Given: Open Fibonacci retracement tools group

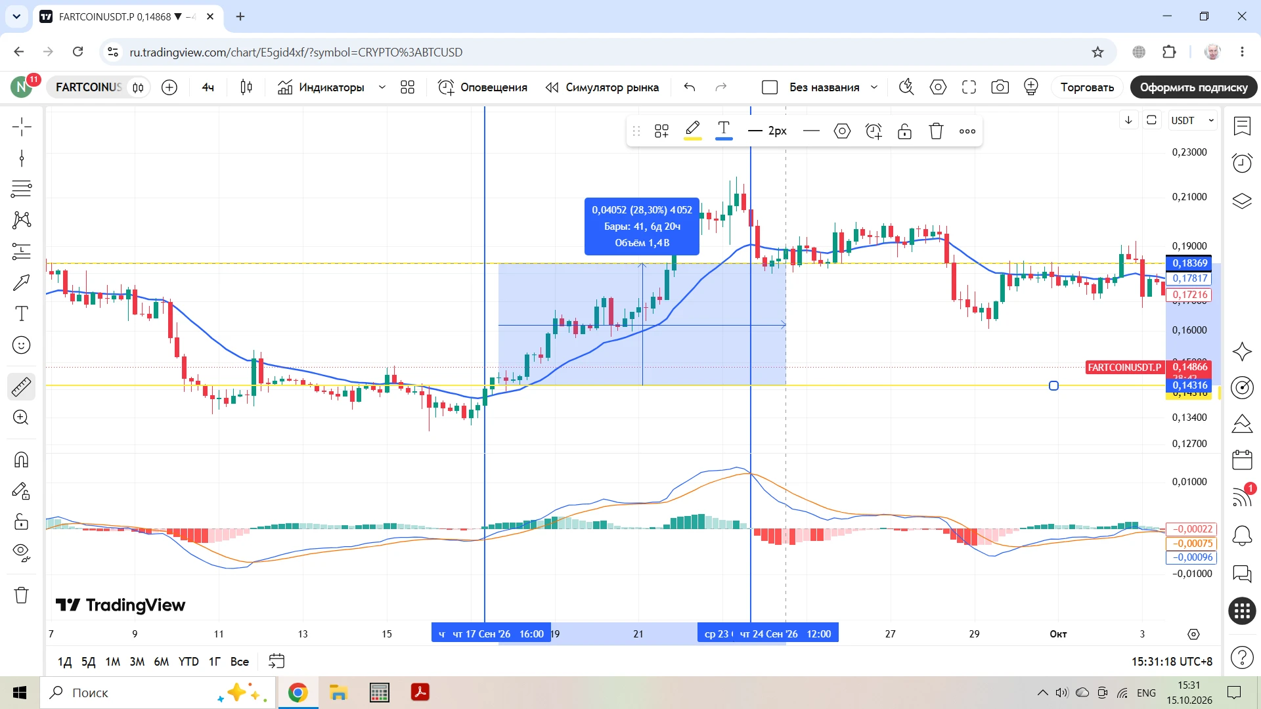Looking at the screenshot, I should (22, 189).
